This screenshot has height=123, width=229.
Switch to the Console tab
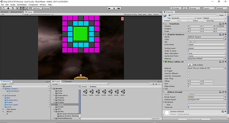[67, 82]
